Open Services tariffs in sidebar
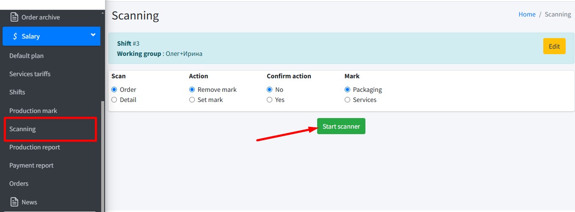Image resolution: width=575 pixels, height=212 pixels. (30, 74)
